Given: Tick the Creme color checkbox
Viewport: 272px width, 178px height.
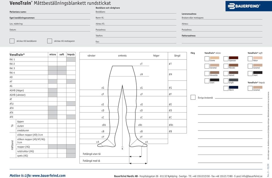Looking at the screenshot, I should [207, 59].
